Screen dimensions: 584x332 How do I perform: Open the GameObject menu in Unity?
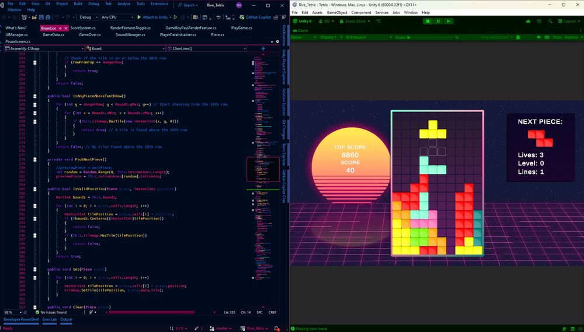click(x=337, y=13)
